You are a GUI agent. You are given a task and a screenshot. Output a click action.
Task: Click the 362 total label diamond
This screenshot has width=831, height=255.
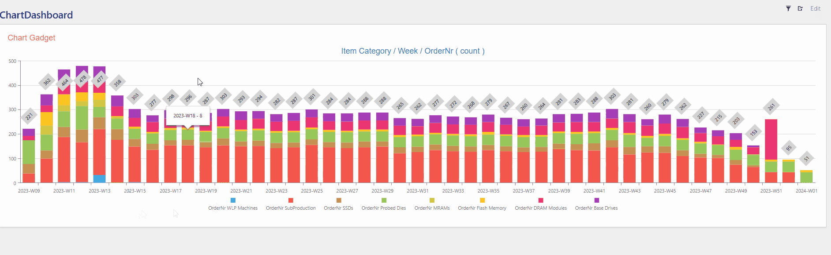click(47, 82)
